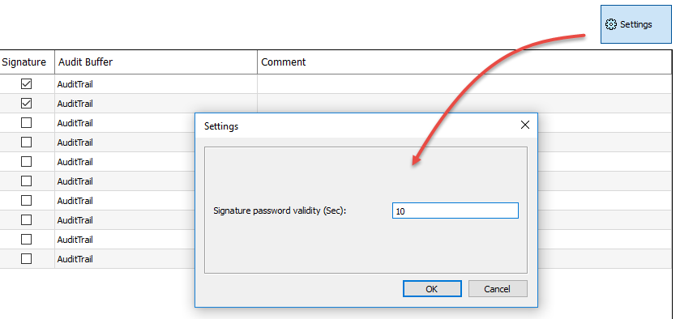Enable the last row Signature checkbox
680x319 pixels.
pos(27,259)
